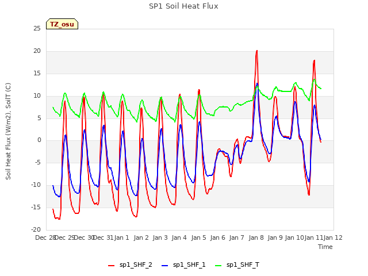Image resolution: width=368 pixels, height=276 pixels.
Task: Click the x-axis date Jan 12
Action: pos(333,237)
